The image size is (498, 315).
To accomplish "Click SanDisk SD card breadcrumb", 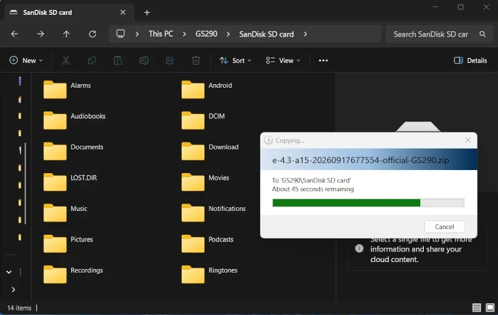I will click(266, 34).
